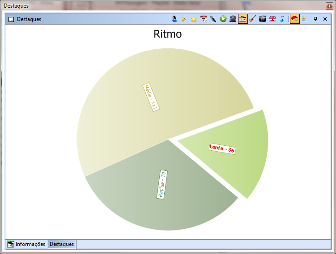336x254 pixels.
Task: Click the star rating icon
Action: tap(194, 19)
